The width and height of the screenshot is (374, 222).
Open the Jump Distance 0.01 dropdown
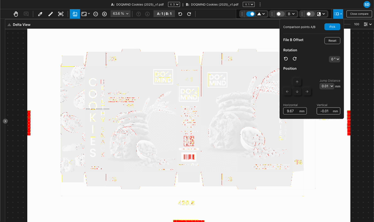point(327,86)
